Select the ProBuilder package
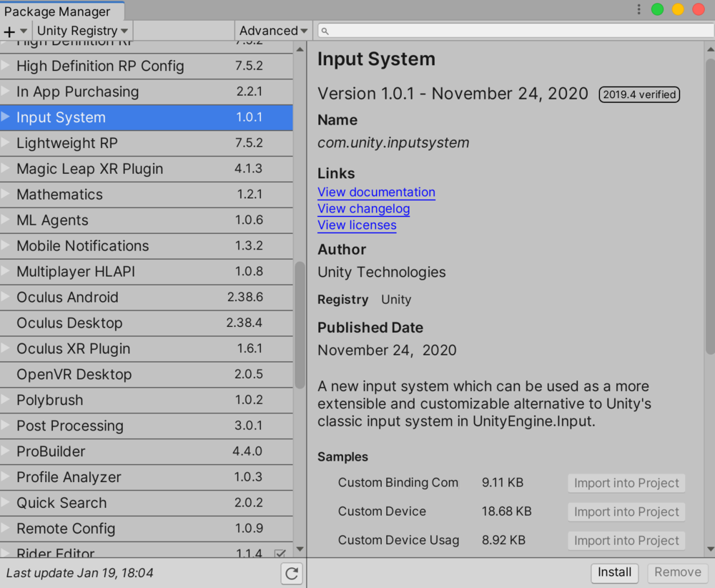This screenshot has width=715, height=588. point(146,451)
